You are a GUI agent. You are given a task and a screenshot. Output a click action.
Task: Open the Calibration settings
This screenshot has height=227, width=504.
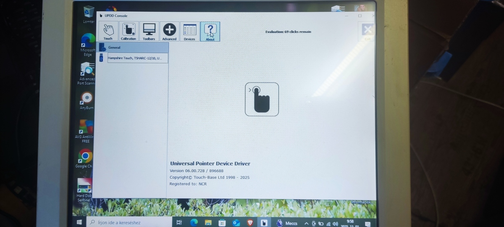click(129, 32)
